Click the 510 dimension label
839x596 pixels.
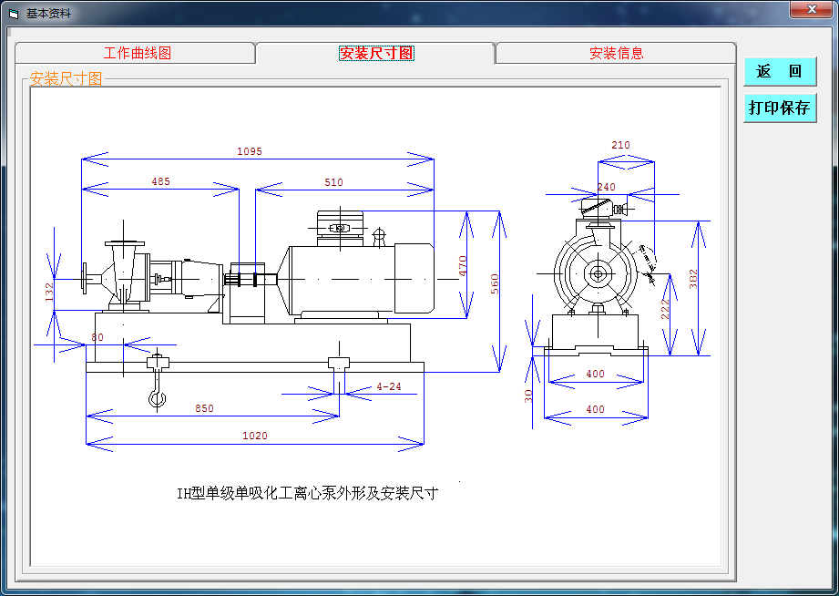click(x=333, y=182)
